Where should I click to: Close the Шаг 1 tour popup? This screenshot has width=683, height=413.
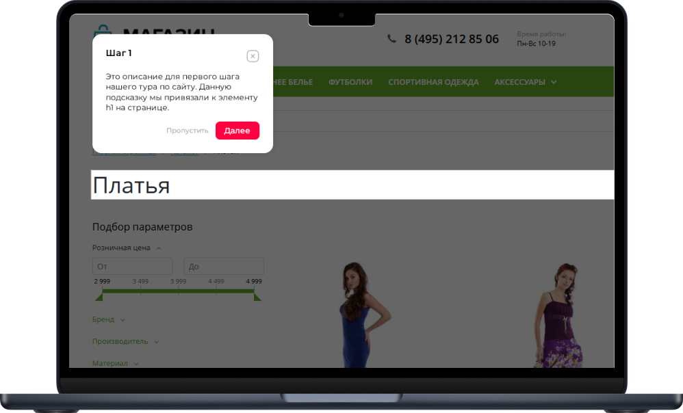[253, 56]
